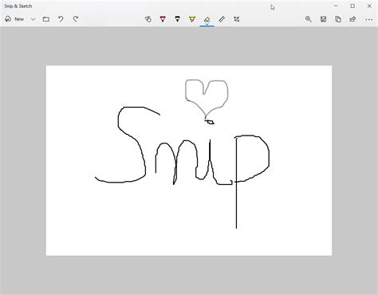Image resolution: width=378 pixels, height=295 pixels.
Task: Select the Image Crop tool
Action: pos(236,19)
